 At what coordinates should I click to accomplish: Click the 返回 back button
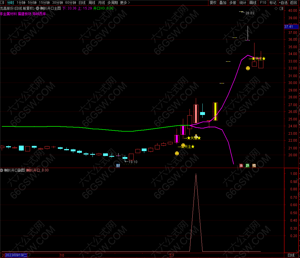pyautogui.click(x=293, y=3)
